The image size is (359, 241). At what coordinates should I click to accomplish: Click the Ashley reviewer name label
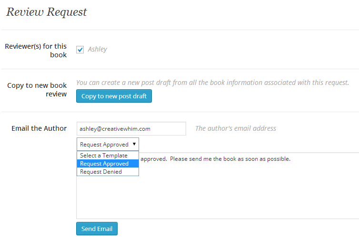point(97,49)
